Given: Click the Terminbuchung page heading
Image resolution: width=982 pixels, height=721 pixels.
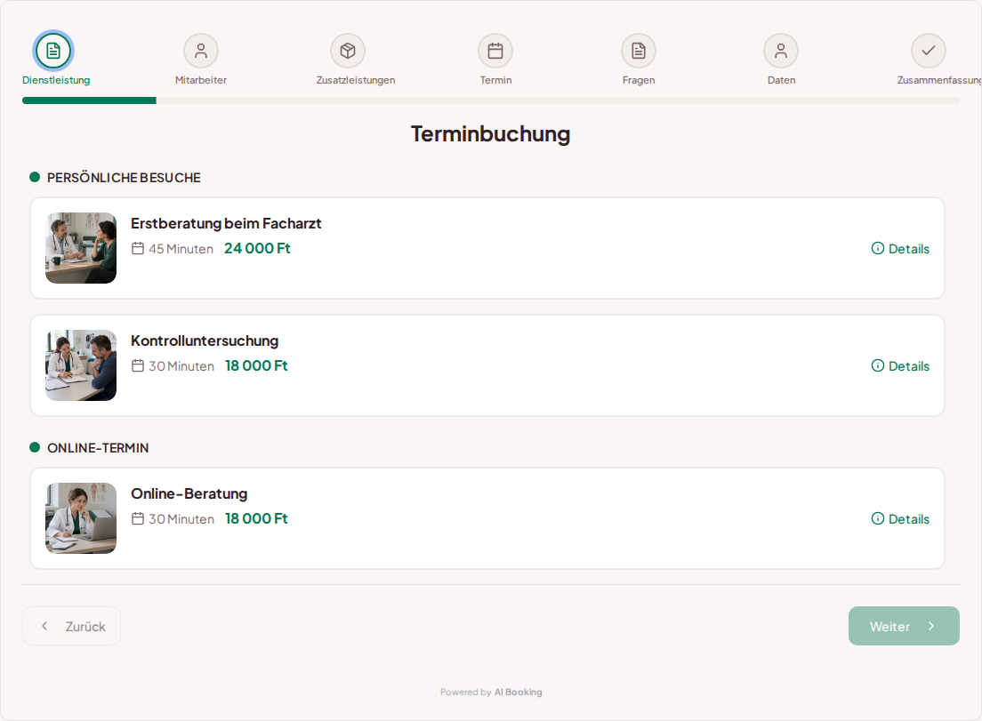Looking at the screenshot, I should (490, 134).
